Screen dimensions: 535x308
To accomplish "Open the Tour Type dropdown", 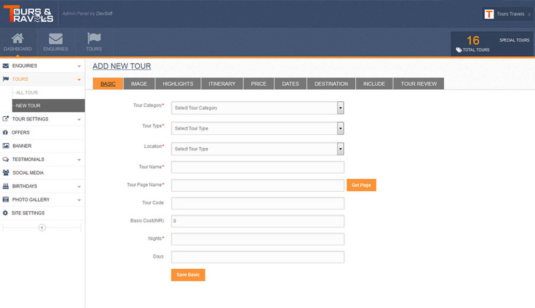I will (x=340, y=128).
